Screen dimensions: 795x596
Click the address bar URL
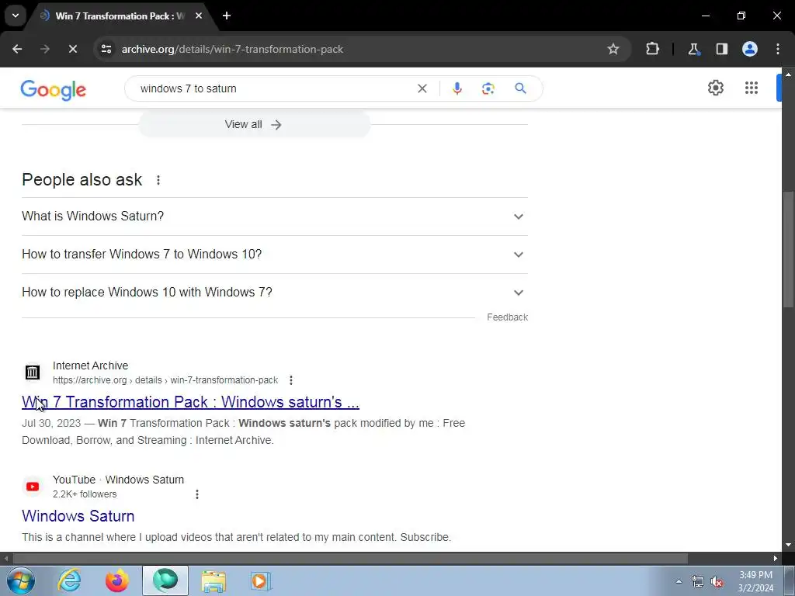click(232, 49)
